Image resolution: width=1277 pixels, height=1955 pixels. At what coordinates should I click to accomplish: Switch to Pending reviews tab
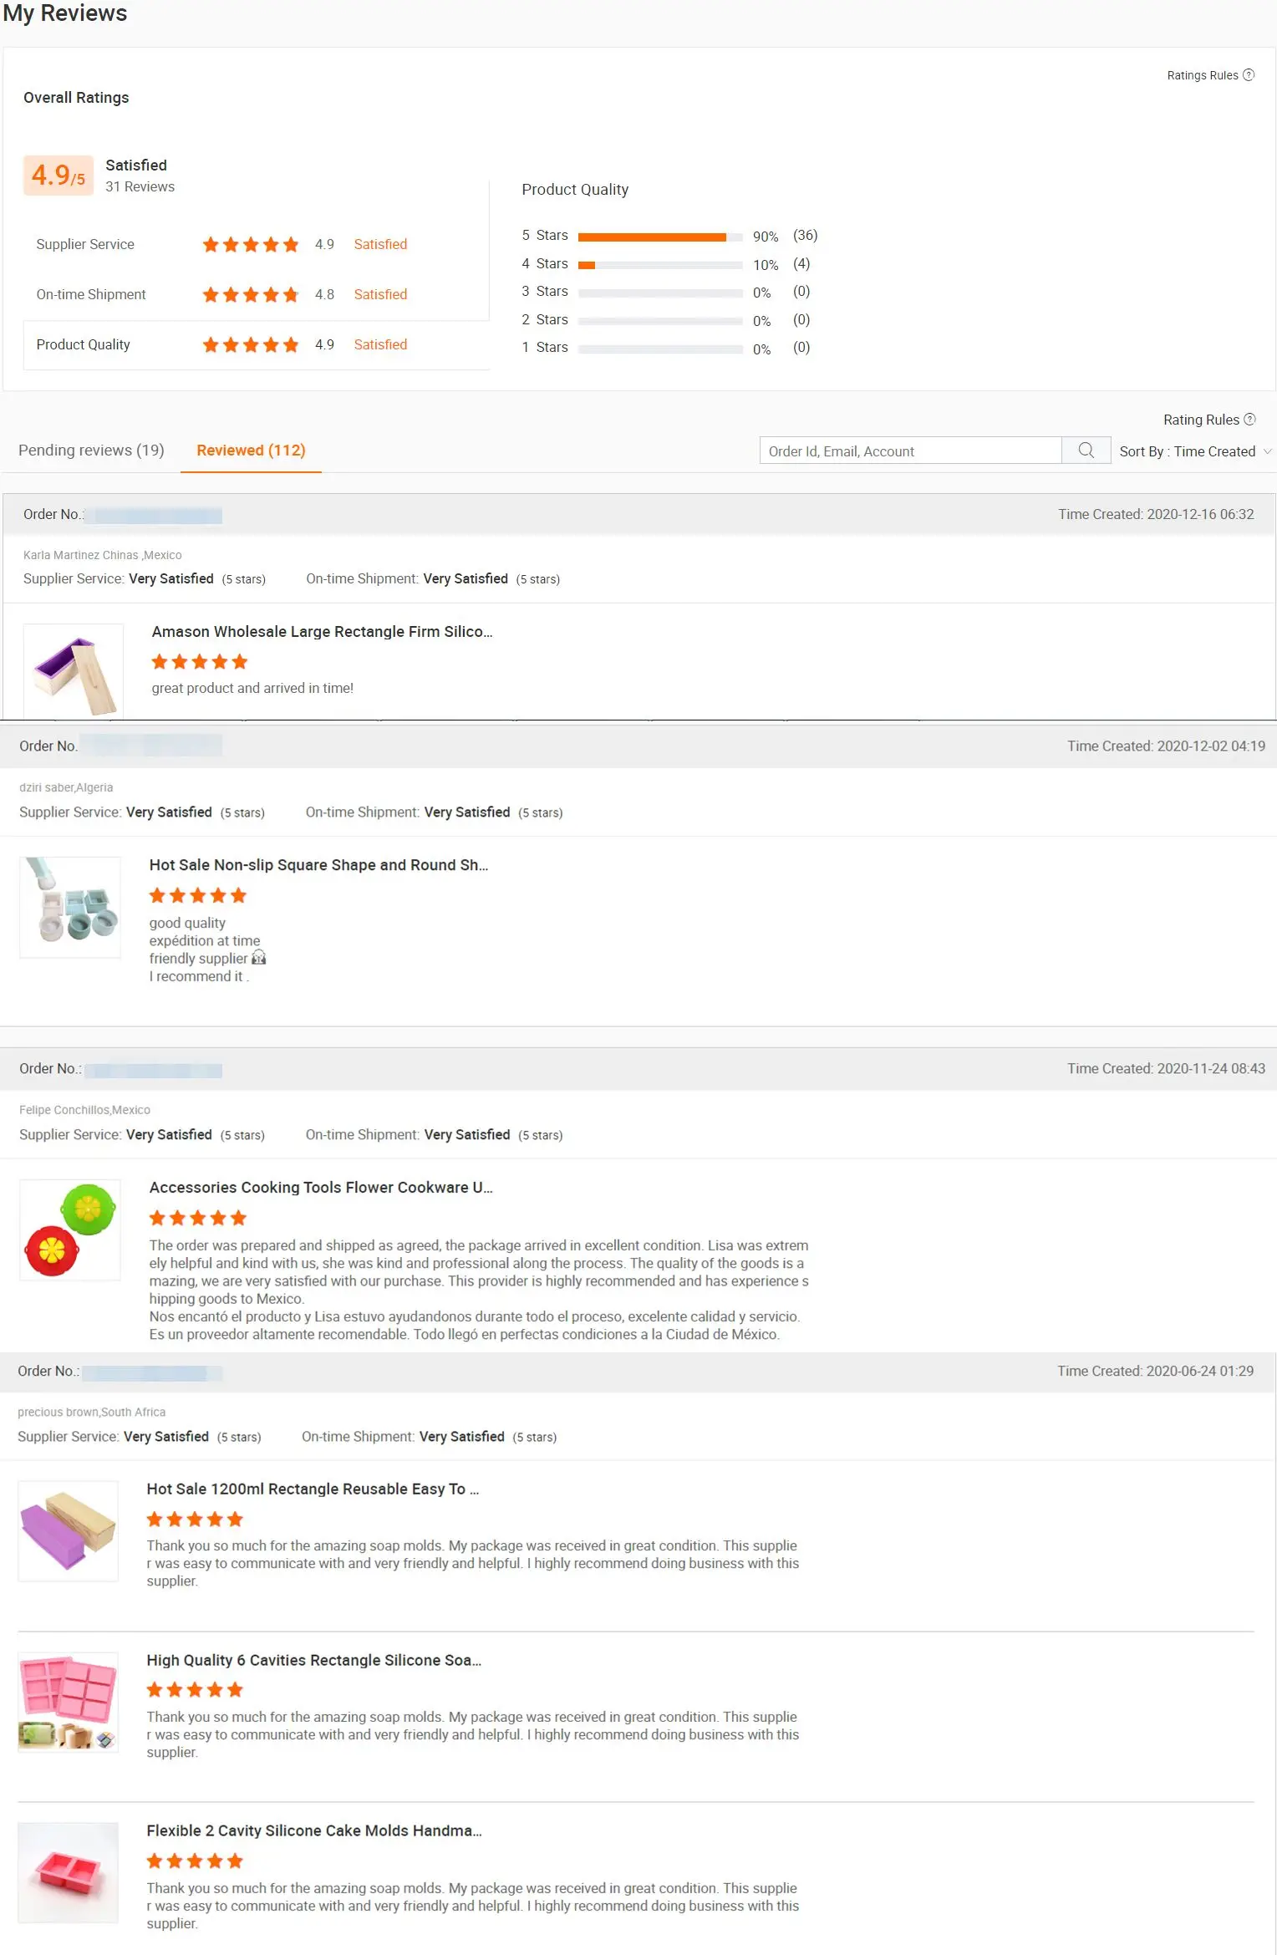coord(91,451)
